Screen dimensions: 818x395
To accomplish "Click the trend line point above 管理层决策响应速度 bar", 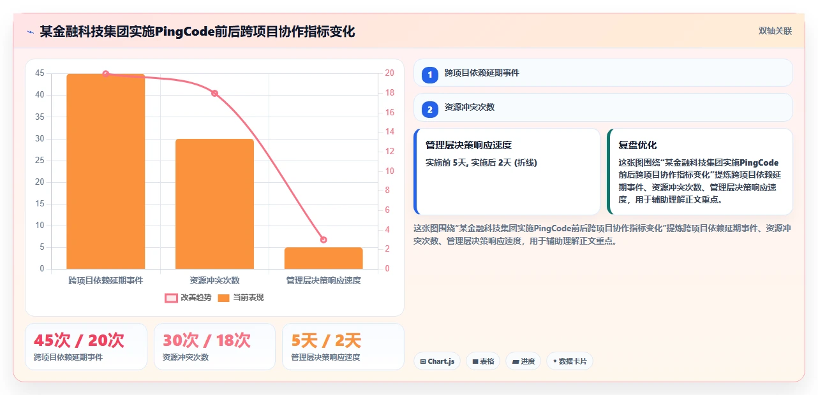I will 323,240.
